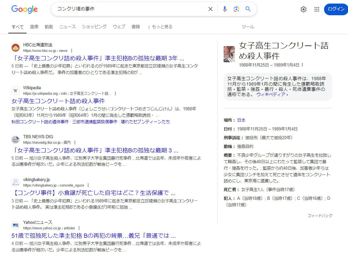
Task: Clear the search box with the X
Action: pos(210,9)
